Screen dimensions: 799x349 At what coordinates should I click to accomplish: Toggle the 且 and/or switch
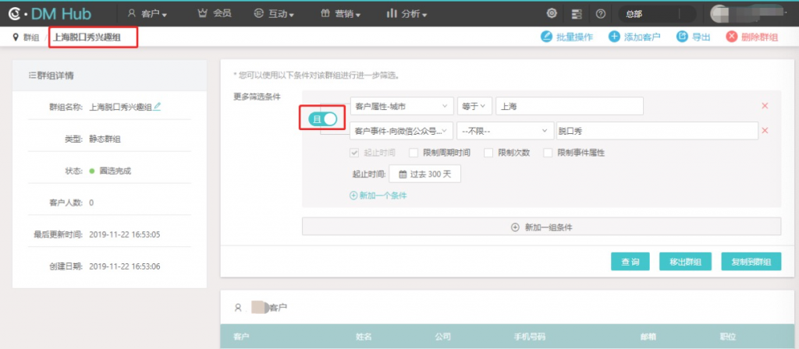point(325,118)
